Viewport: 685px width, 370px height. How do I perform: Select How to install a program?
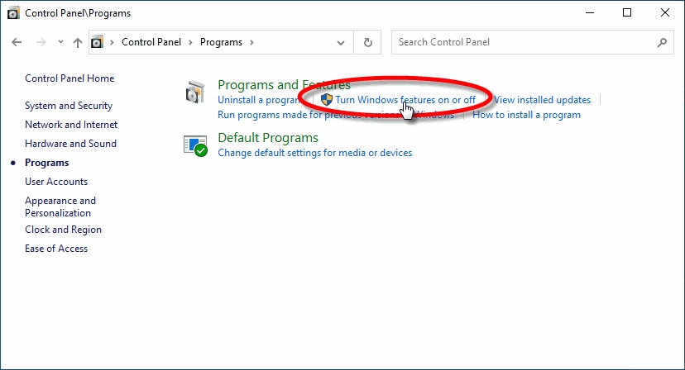[x=526, y=115]
